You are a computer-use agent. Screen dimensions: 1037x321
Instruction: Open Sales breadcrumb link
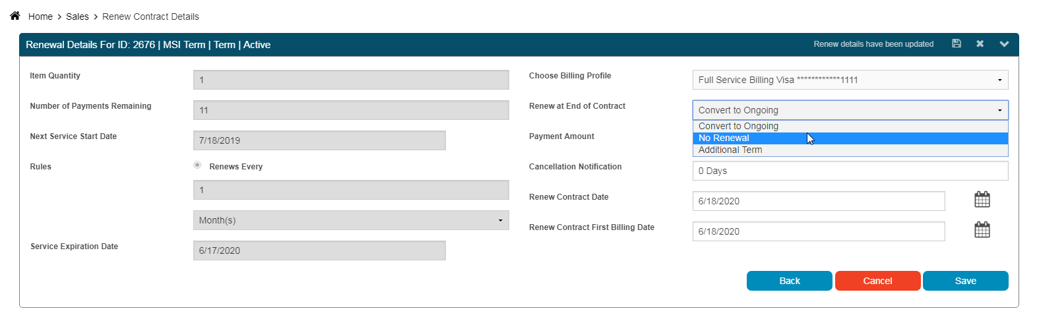[x=77, y=16]
